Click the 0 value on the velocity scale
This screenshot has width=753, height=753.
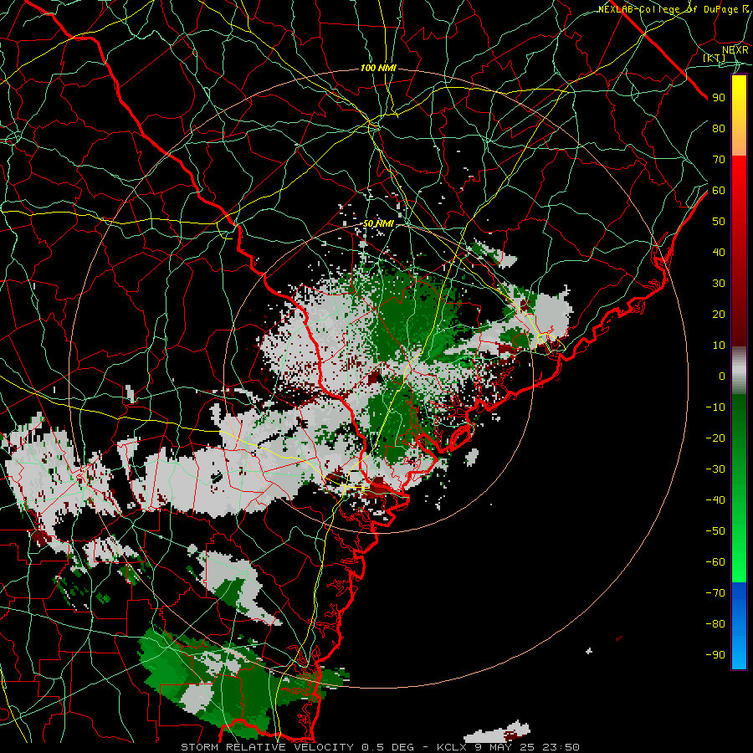[722, 376]
